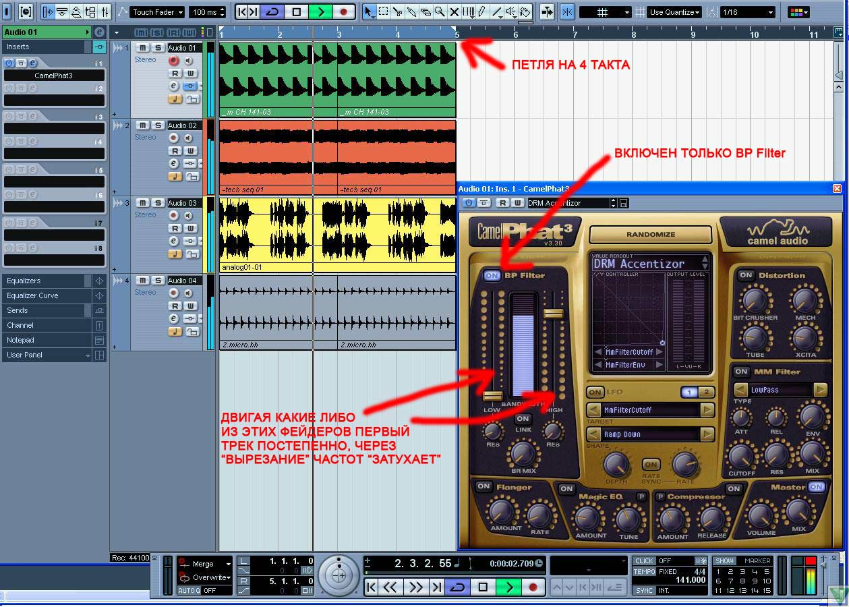
Task: Mute the Audio 01 track
Action: [142, 48]
